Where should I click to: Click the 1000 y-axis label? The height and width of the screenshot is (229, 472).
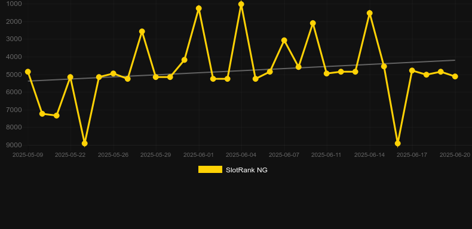coord(14,4)
